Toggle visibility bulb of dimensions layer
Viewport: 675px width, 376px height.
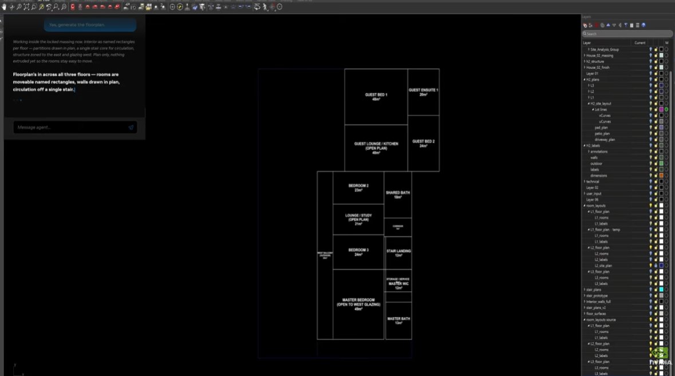(x=650, y=176)
